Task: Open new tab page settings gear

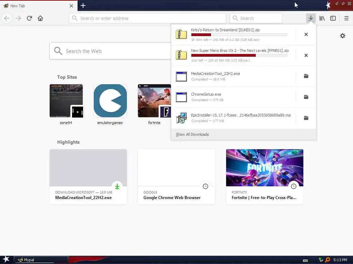Action: [343, 36]
